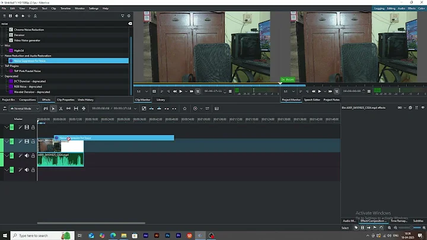
Task: Select the razor (scissors) tool in timeline toolbar
Action: tap(60, 109)
